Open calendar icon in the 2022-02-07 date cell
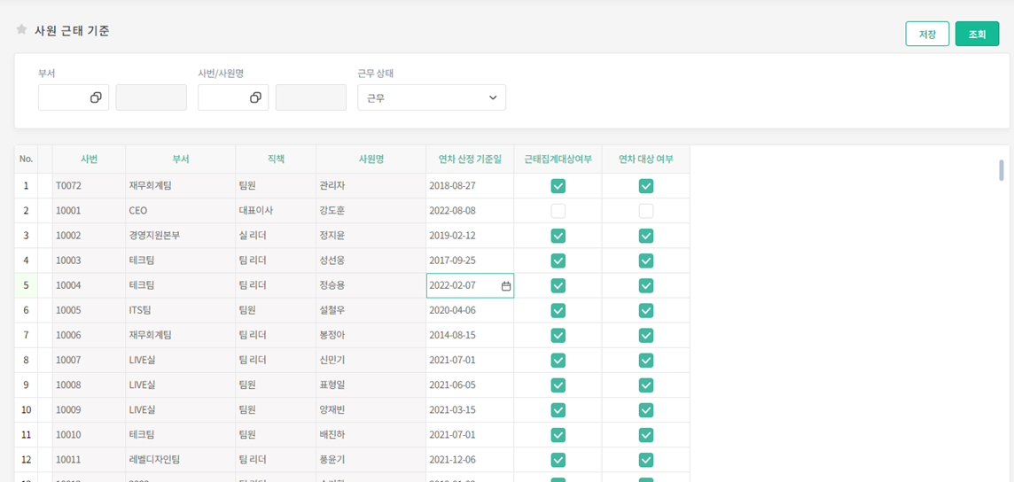The image size is (1014, 482). [x=506, y=286]
